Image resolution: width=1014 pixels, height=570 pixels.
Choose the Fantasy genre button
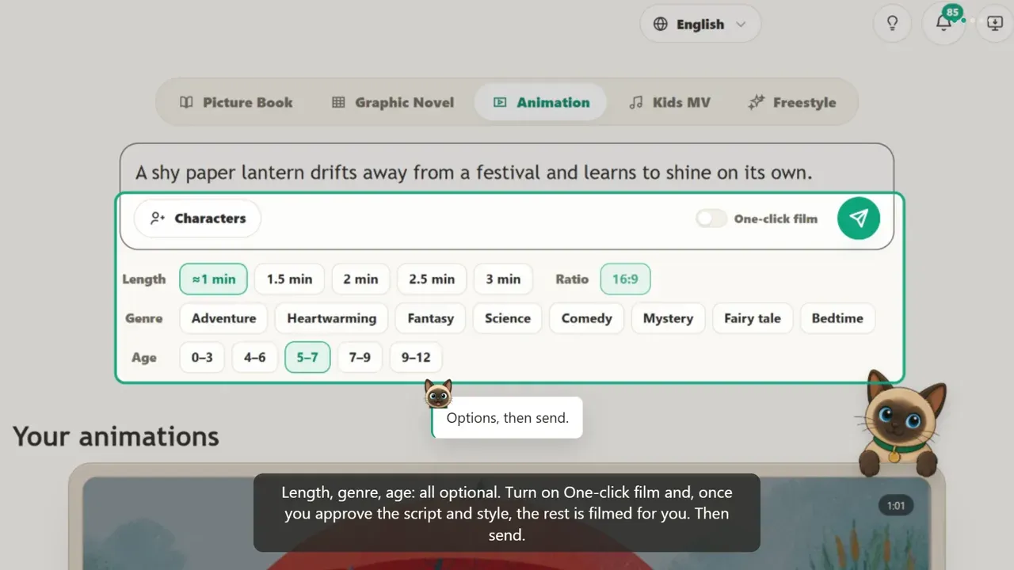(x=431, y=318)
